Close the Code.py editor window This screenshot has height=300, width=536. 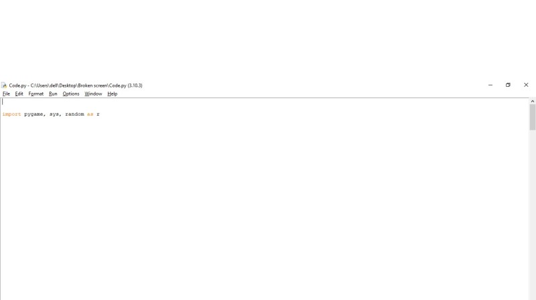click(x=526, y=85)
